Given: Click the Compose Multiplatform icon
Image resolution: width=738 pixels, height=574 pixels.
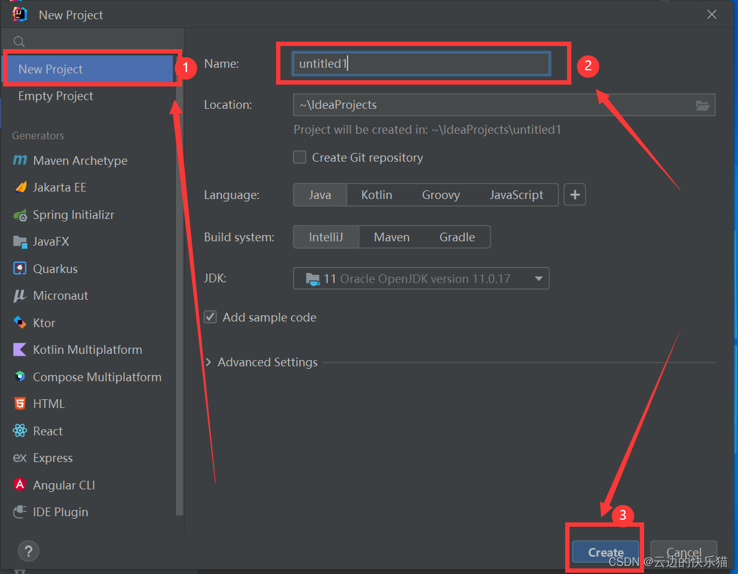Looking at the screenshot, I should [20, 377].
